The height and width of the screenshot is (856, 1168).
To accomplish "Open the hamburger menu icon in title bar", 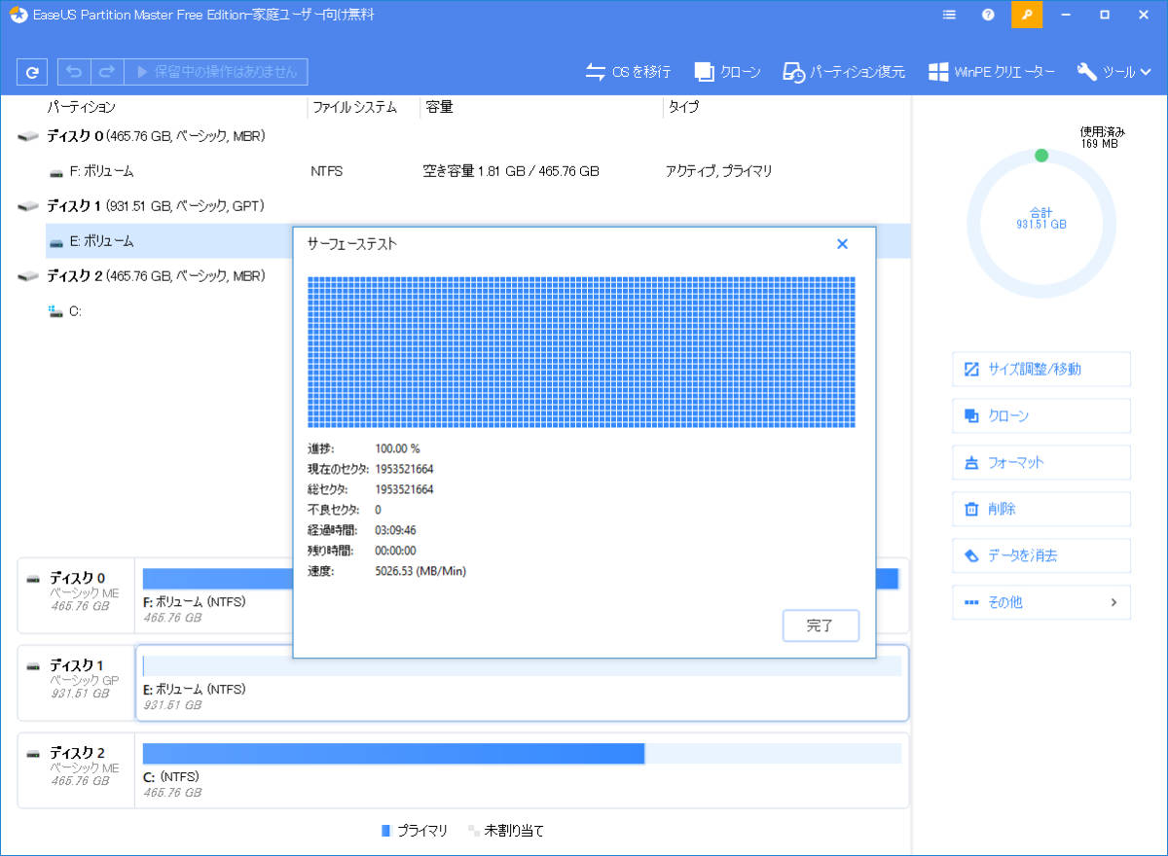I will (x=950, y=16).
